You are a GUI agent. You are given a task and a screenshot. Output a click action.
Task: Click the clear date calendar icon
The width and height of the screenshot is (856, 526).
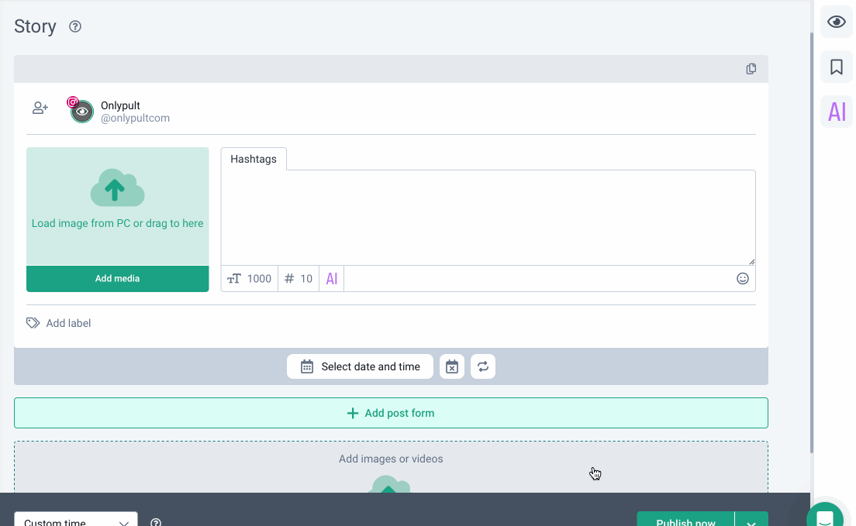pos(452,366)
